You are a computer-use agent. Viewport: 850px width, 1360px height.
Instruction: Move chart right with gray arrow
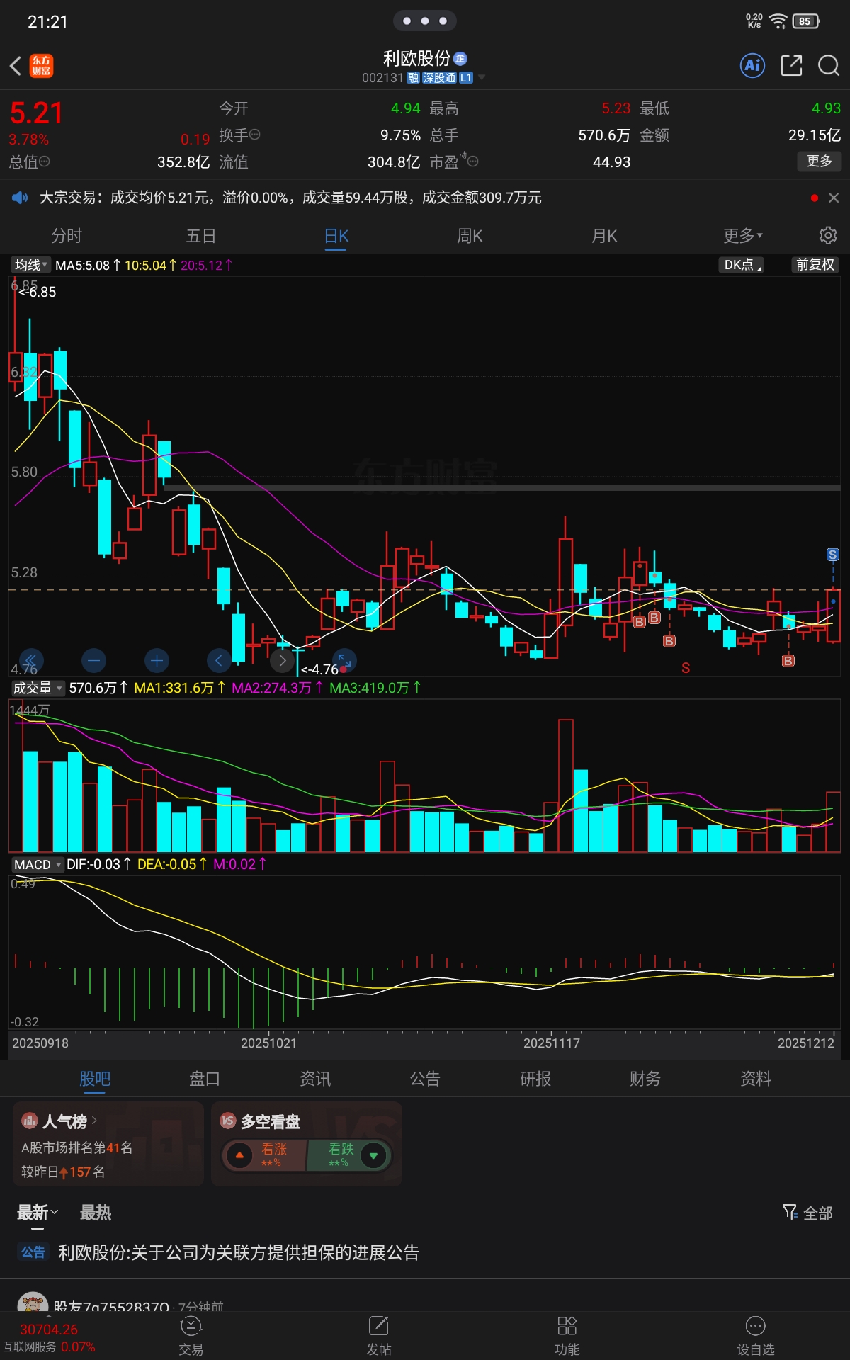point(282,661)
